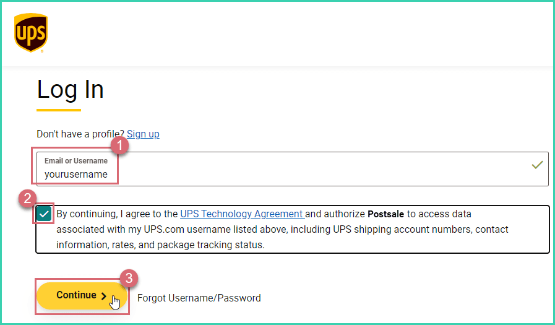Open the UPS Technology Agreement link
The image size is (555, 325).
click(241, 214)
